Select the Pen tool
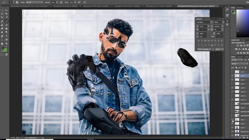 [2, 36]
